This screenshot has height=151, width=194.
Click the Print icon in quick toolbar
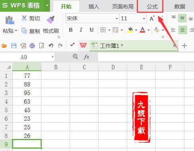32,46
